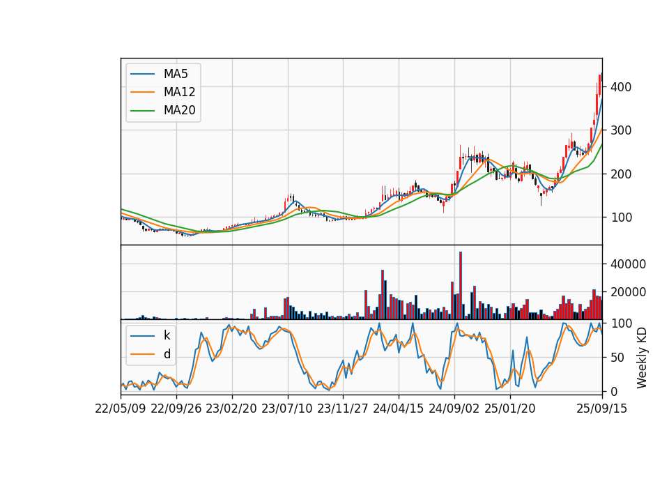This screenshot has width=669, height=481.
Task: Click the MA20 legend label
Action: click(179, 111)
